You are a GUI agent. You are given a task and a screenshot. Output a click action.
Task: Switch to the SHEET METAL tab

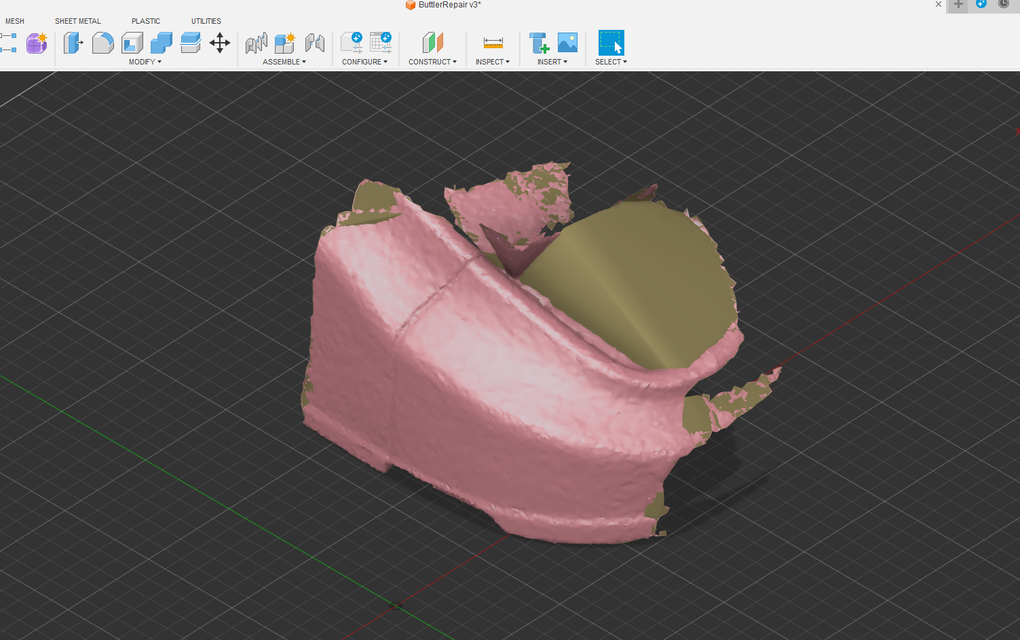click(77, 20)
